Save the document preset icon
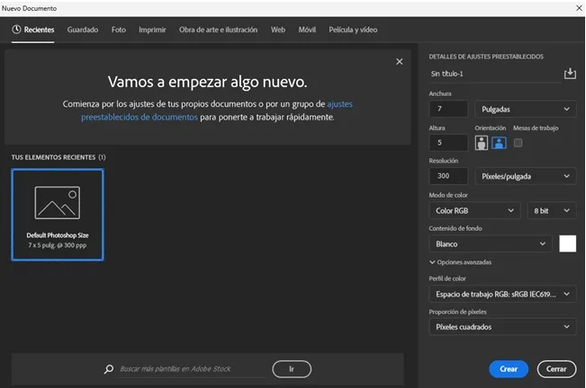The image size is (586, 388). point(570,74)
